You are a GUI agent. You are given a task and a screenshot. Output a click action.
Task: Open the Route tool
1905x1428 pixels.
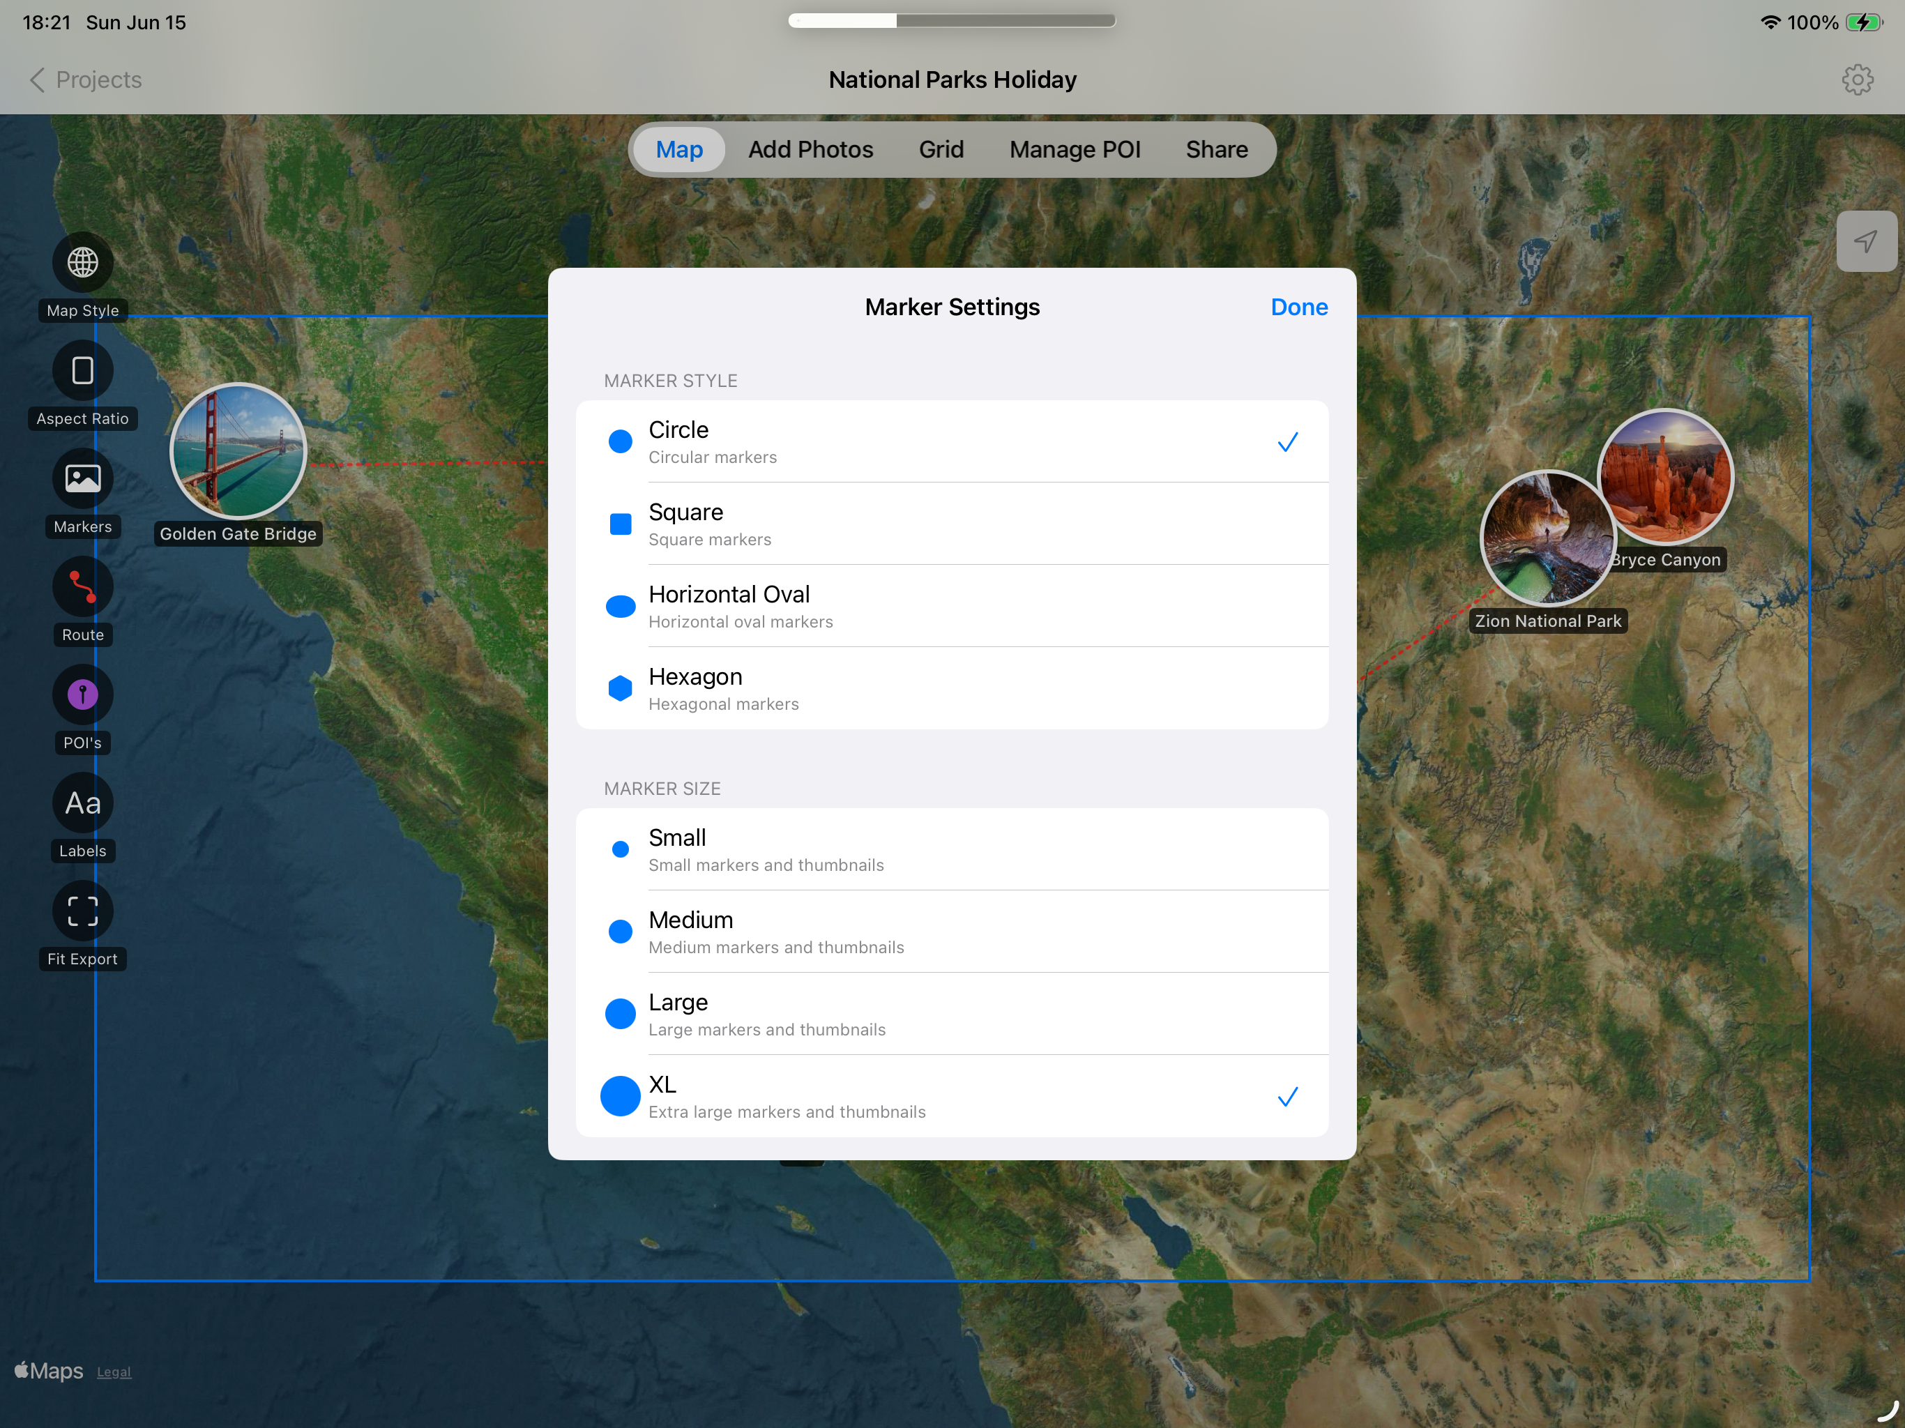tap(83, 586)
